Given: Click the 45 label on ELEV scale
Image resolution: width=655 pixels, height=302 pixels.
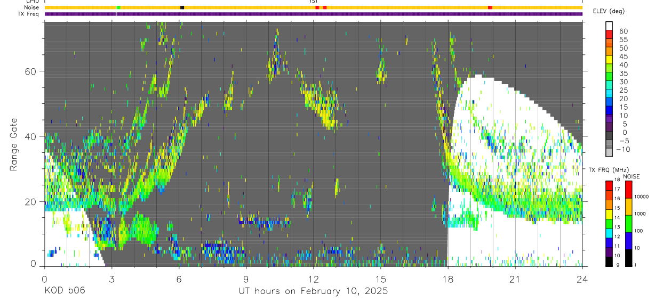Looking at the screenshot, I should pos(624,56).
